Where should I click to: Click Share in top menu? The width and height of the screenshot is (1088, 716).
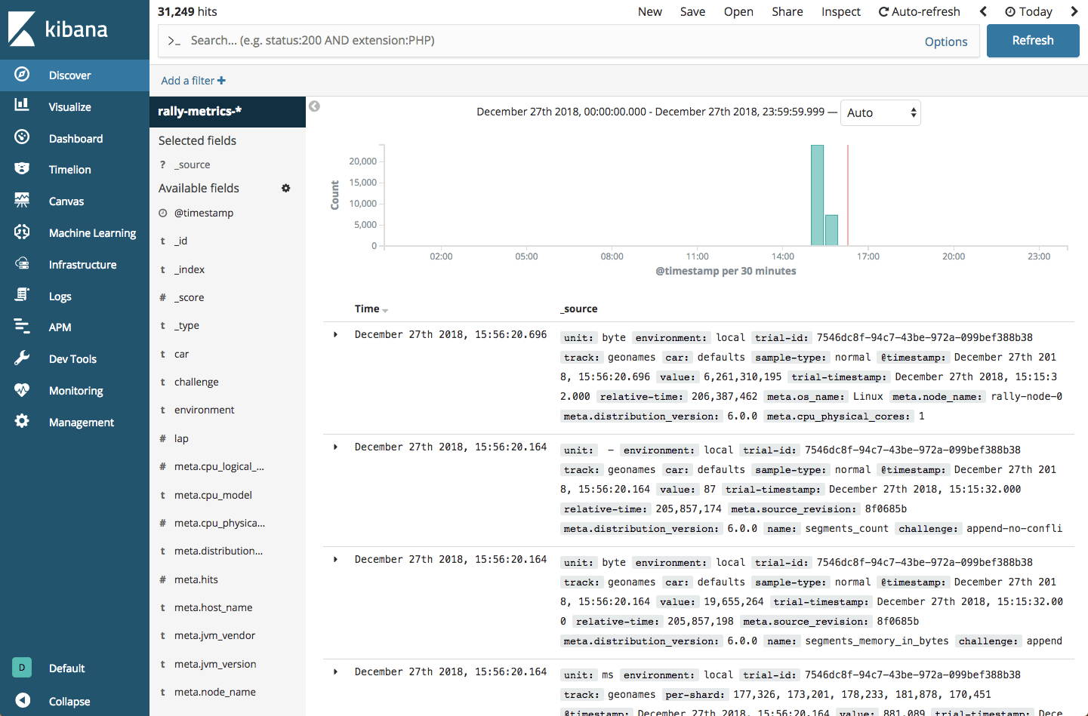787,11
